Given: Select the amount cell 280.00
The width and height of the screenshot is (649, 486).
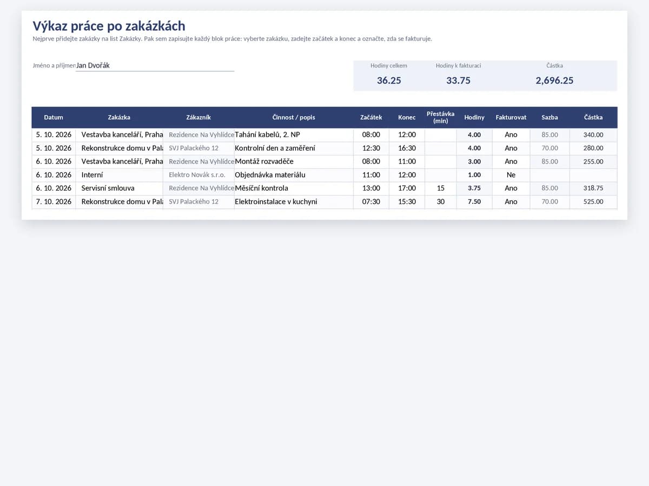Looking at the screenshot, I should pos(593,148).
